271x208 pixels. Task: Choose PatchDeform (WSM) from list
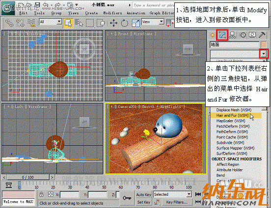click(233, 126)
